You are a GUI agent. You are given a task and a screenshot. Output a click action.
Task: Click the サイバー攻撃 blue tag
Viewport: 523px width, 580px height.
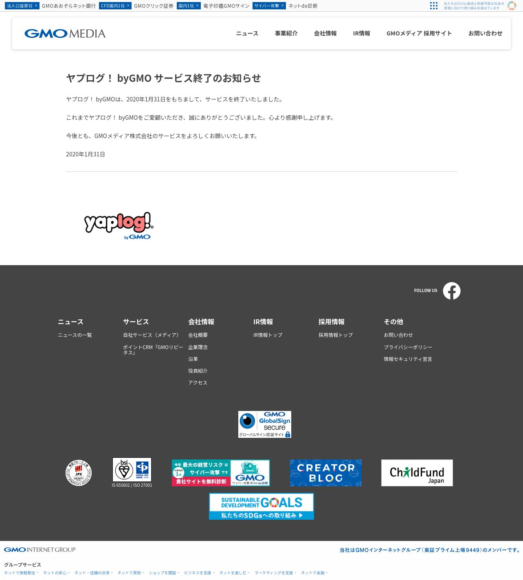pyautogui.click(x=269, y=6)
